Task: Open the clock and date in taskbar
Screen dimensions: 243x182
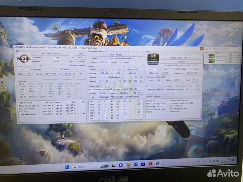Action: coord(226,160)
